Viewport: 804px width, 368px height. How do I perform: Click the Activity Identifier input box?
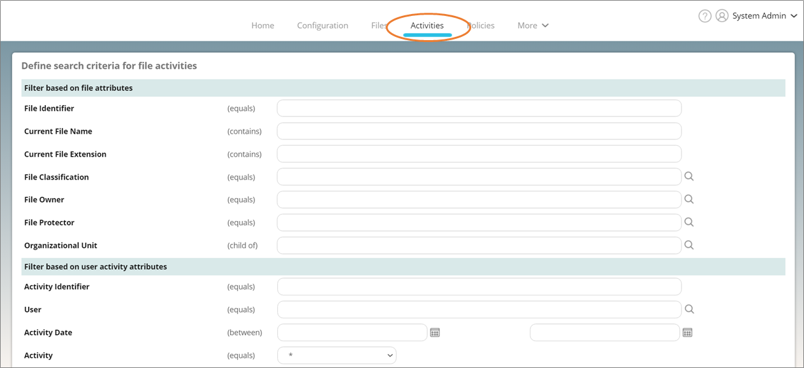click(479, 287)
